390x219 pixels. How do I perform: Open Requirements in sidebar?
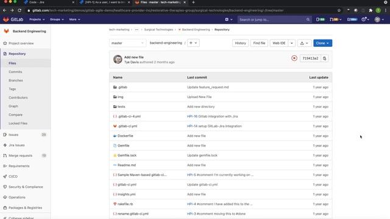click(x=19, y=166)
